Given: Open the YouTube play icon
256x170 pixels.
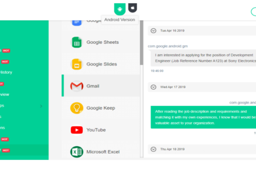Looking at the screenshot, I should [76, 130].
